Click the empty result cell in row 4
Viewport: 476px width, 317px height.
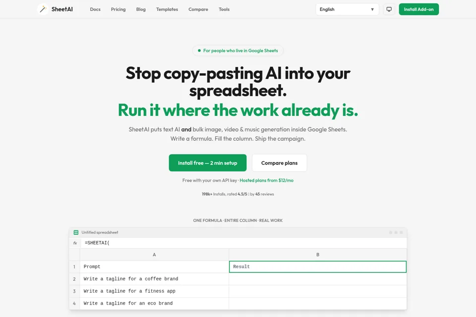tap(317, 303)
